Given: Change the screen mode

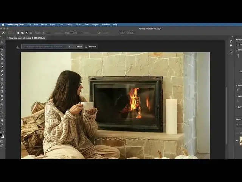Looking at the screenshot, I should 2,146.
